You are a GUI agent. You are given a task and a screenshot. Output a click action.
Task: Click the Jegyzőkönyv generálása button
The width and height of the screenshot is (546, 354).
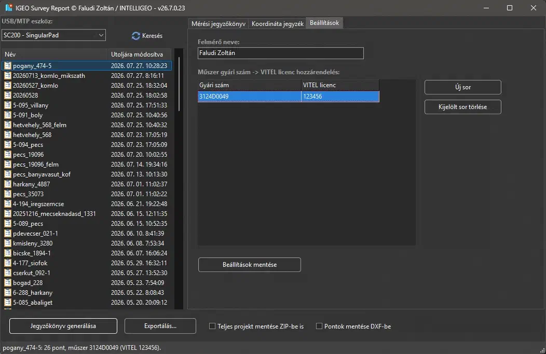point(63,326)
